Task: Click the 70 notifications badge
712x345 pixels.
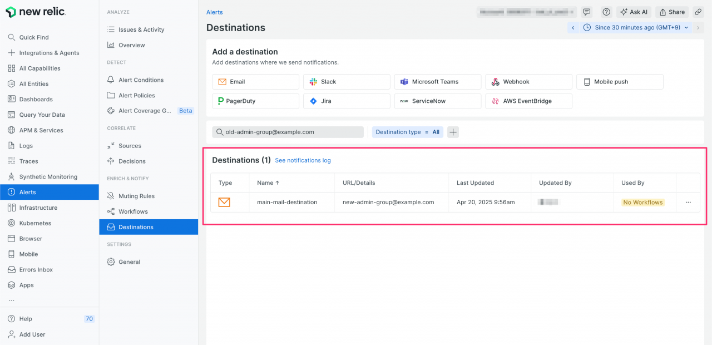Action: coord(89,319)
